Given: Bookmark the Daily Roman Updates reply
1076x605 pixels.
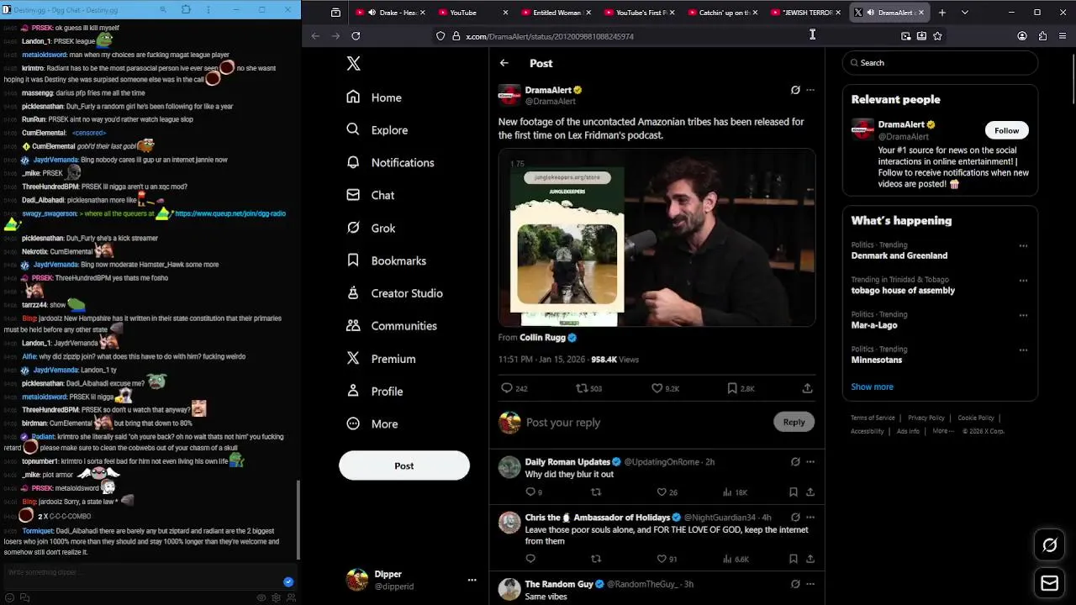Looking at the screenshot, I should pyautogui.click(x=793, y=492).
